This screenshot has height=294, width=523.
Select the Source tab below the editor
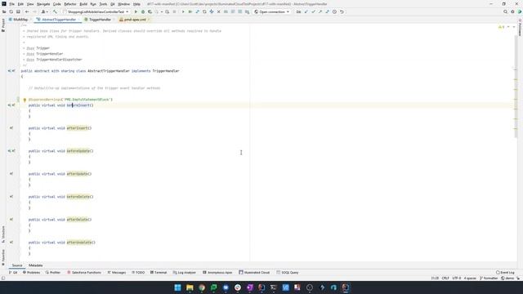coord(17,265)
